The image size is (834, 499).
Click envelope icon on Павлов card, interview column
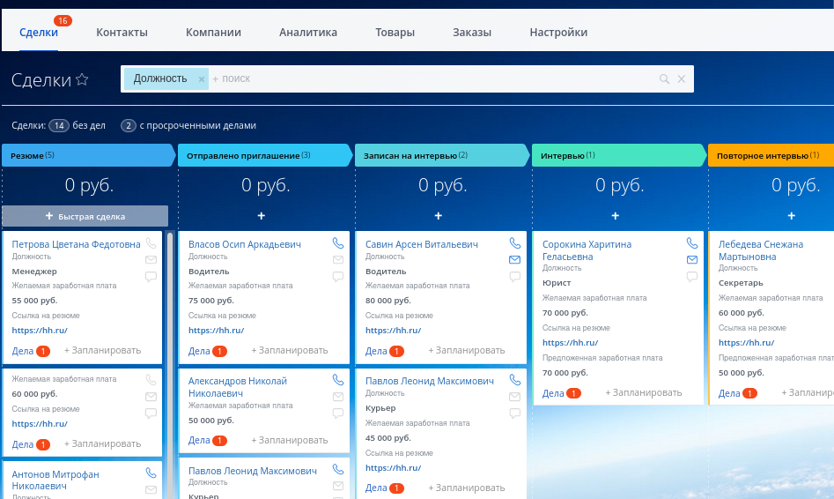tap(515, 397)
